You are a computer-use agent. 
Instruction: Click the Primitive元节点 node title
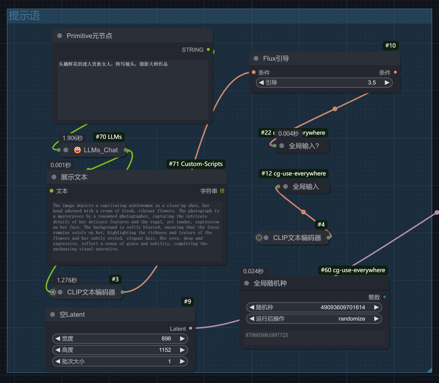(x=89, y=36)
